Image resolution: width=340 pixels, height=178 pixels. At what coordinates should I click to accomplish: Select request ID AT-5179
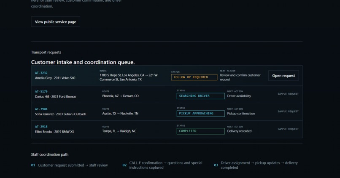click(41, 91)
